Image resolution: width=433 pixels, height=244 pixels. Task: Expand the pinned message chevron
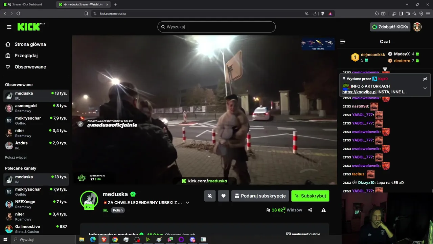[425, 88]
